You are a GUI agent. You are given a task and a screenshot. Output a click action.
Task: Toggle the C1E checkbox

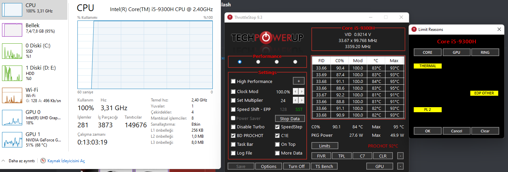point(277,135)
